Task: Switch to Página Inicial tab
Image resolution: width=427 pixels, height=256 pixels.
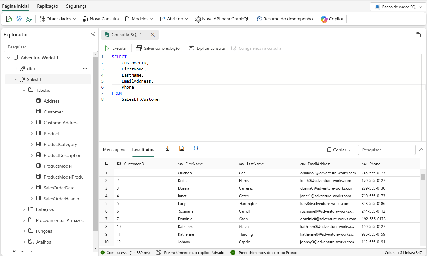Action: (x=15, y=6)
